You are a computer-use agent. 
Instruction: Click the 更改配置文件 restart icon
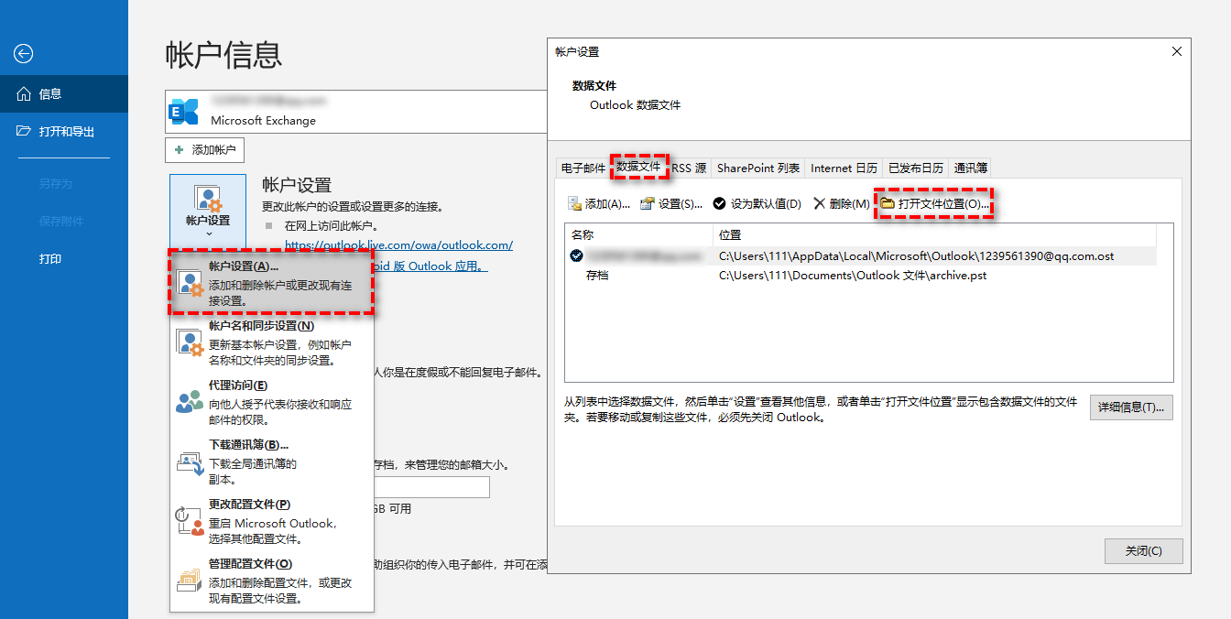(190, 521)
